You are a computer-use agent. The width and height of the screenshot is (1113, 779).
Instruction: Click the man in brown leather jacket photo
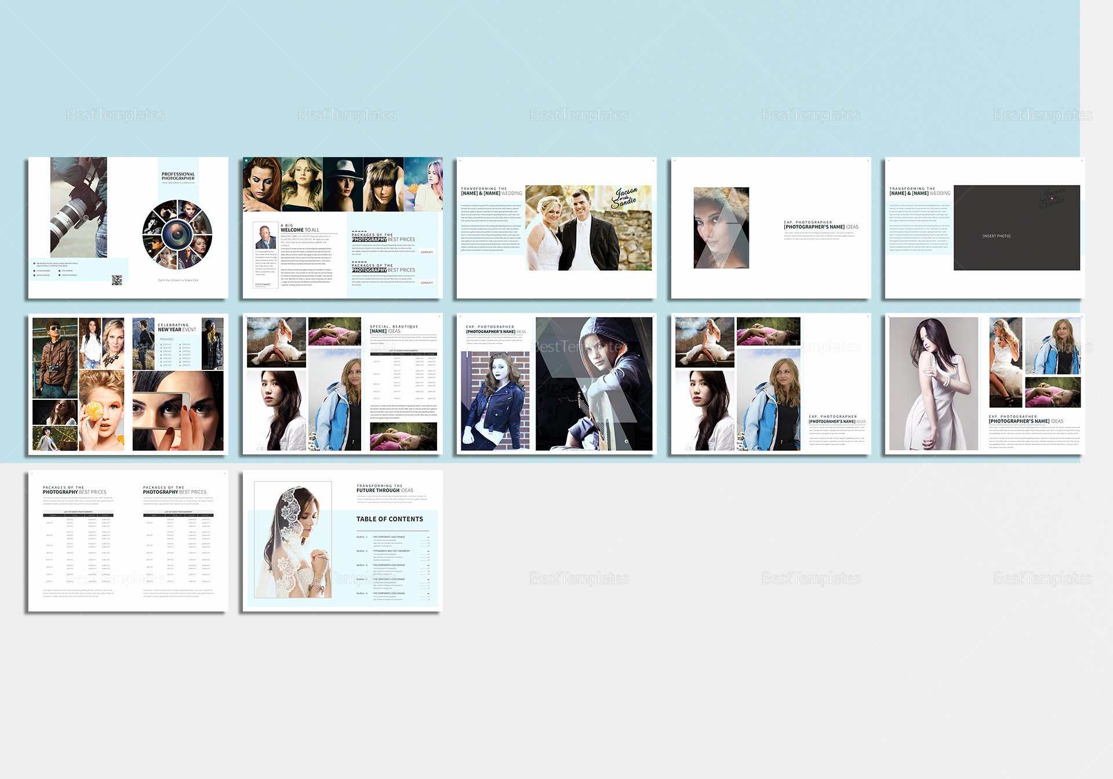point(55,358)
